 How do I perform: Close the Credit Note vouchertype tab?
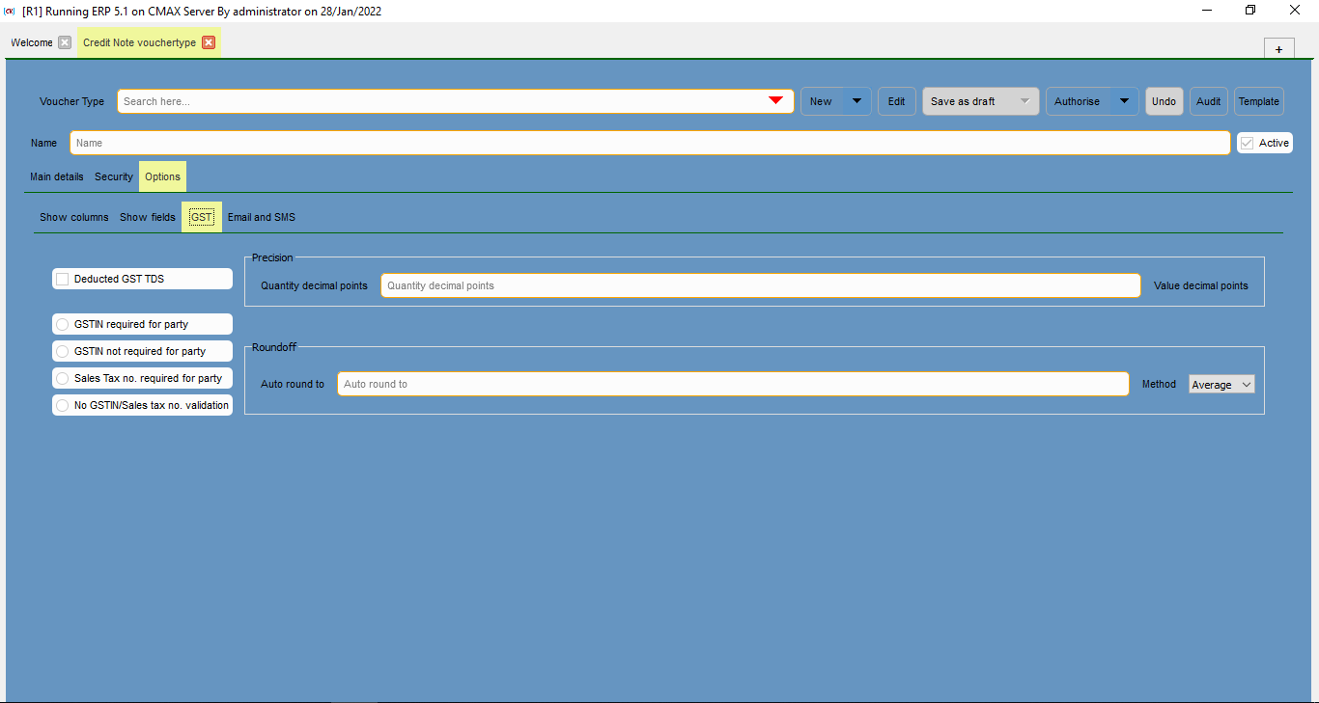click(209, 42)
